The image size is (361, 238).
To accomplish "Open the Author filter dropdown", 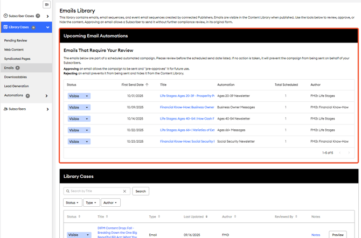I will [110, 203].
